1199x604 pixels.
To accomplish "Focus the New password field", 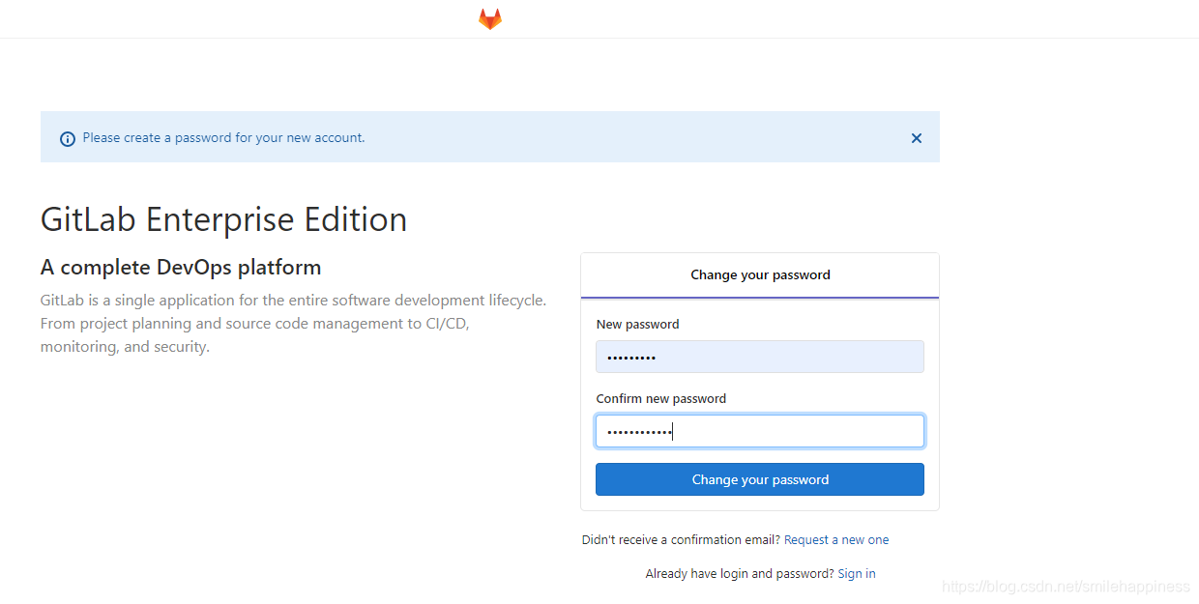I will [x=760, y=357].
